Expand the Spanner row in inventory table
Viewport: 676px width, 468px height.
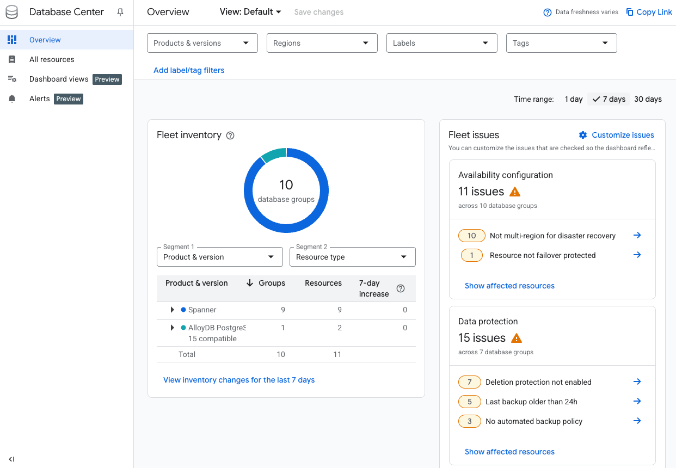coord(173,310)
